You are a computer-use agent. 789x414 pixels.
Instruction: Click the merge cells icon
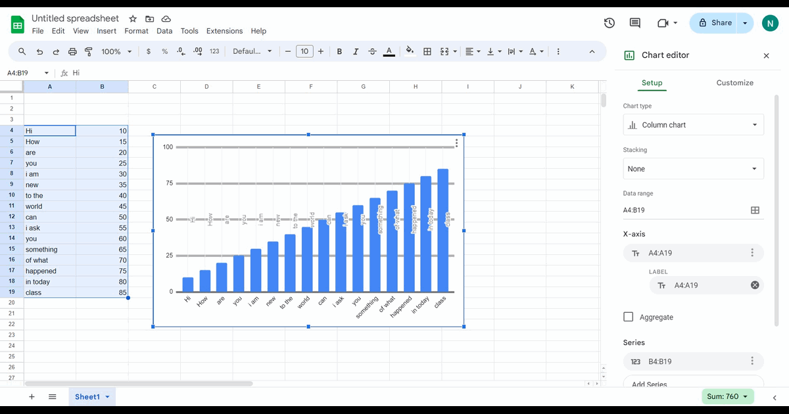444,51
